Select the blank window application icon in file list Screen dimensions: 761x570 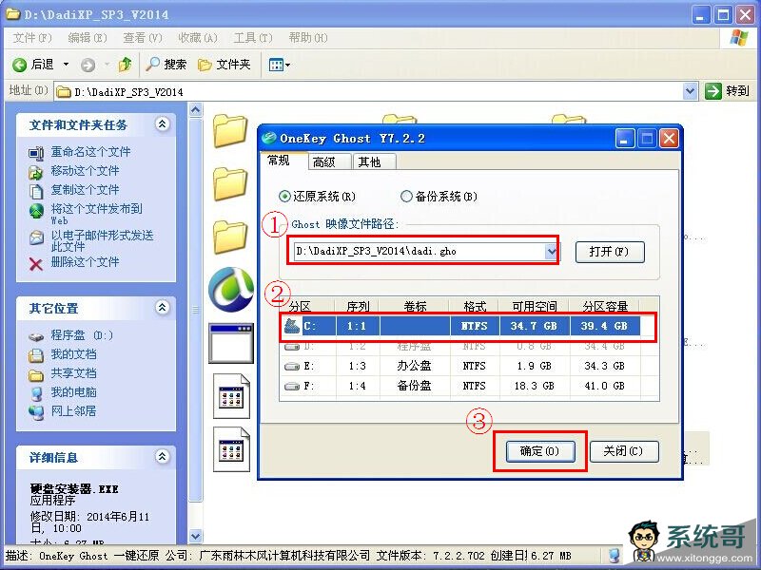231,343
